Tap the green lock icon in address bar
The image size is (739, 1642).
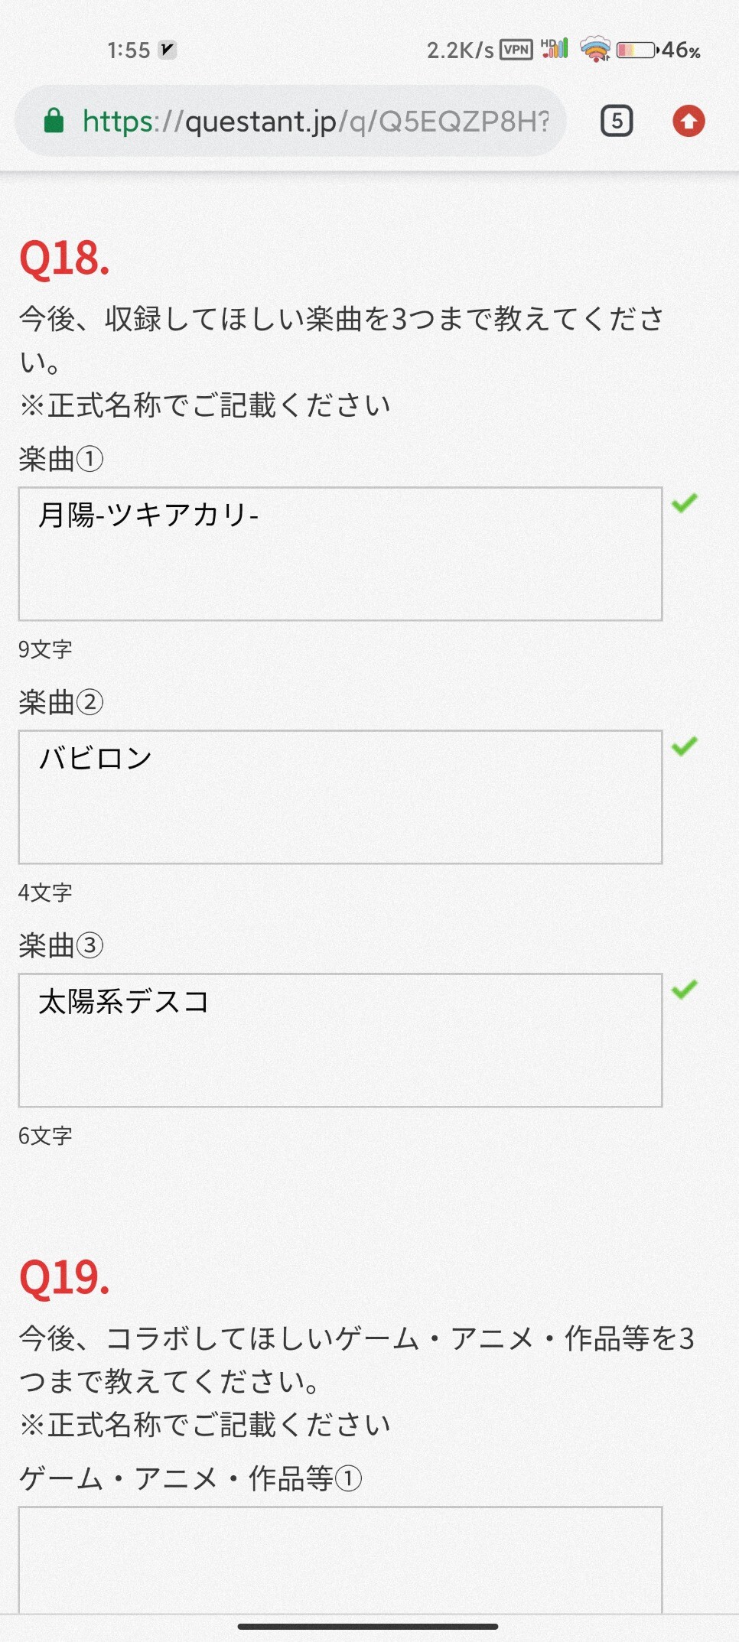[54, 121]
